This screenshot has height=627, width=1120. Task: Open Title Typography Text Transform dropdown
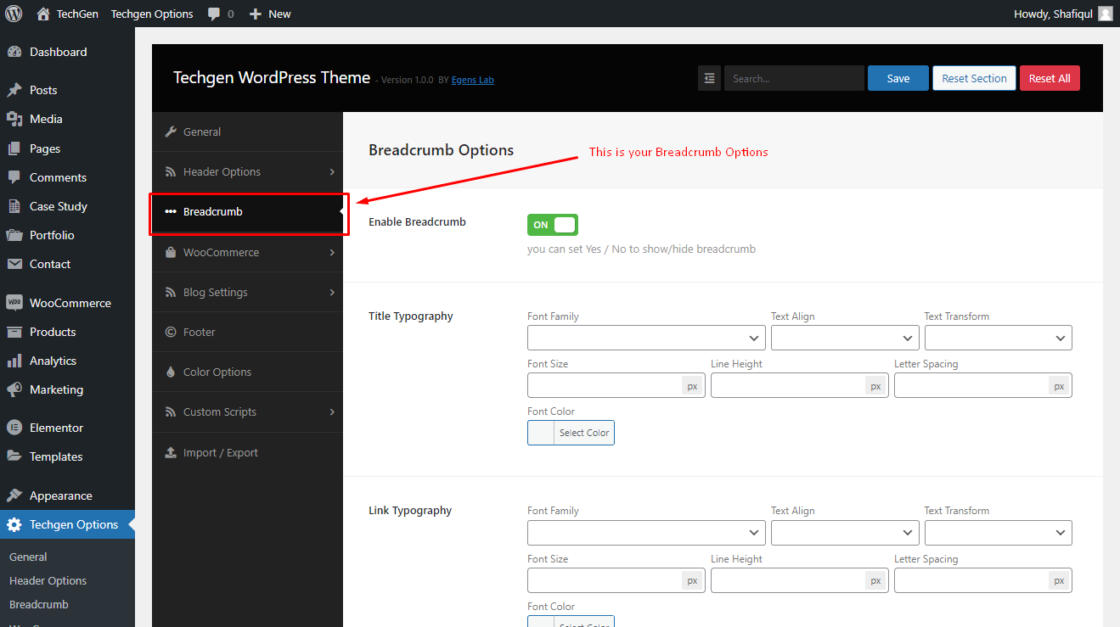click(x=998, y=338)
